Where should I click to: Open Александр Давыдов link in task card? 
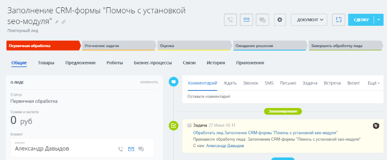225,146
